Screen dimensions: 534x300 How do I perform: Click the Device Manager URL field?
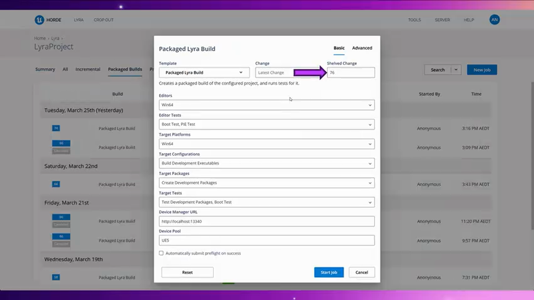click(267, 221)
